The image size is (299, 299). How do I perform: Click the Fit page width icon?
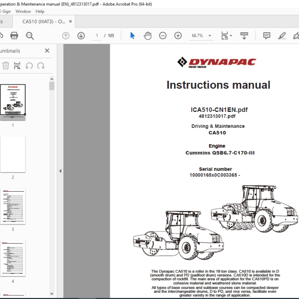[224, 36]
